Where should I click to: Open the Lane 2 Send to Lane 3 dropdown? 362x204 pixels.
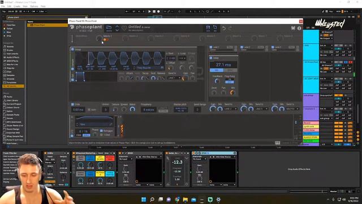(x=261, y=109)
